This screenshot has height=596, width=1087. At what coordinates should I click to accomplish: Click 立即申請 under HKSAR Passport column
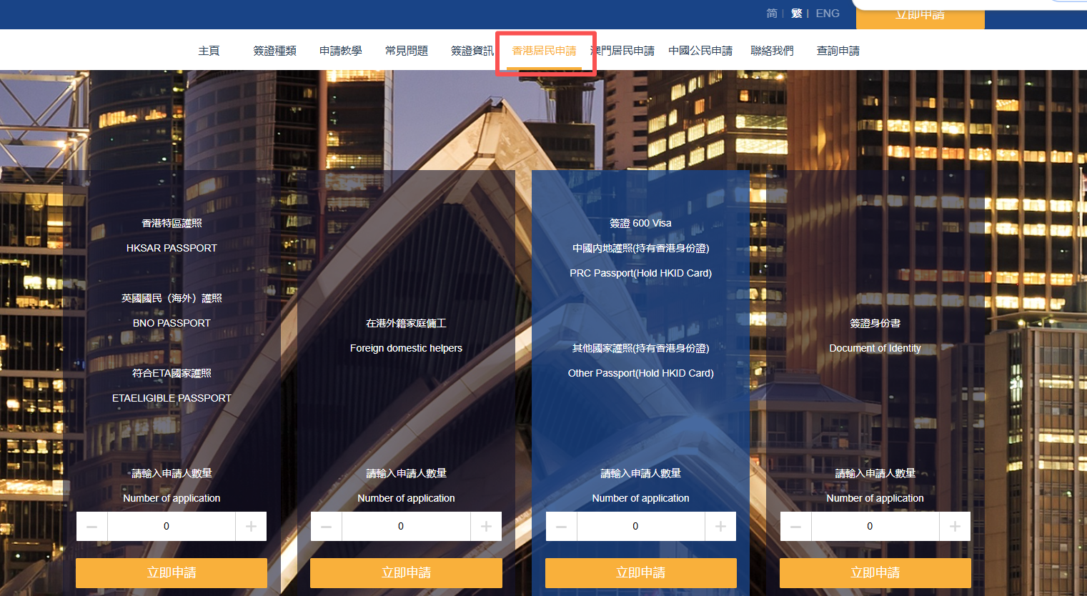click(x=172, y=572)
